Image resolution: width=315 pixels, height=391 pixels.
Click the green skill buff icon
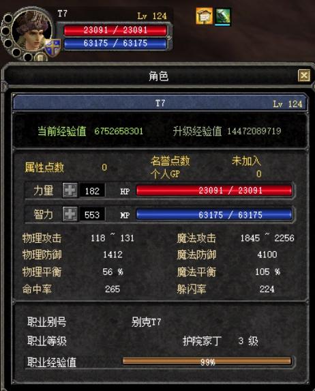pos(222,16)
